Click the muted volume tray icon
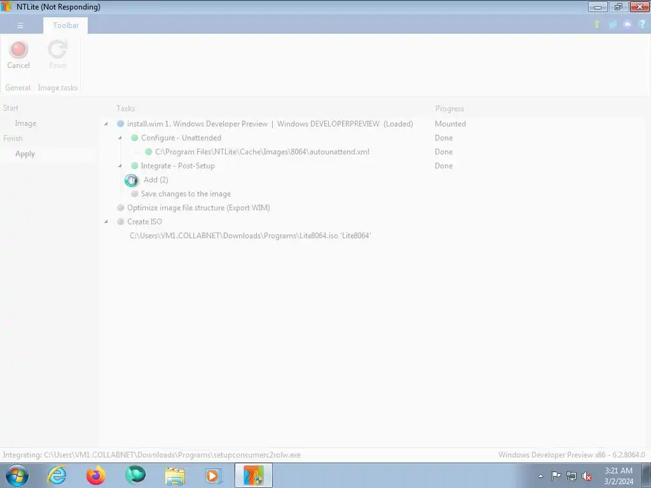Screen dimensions: 651x488 click(587, 476)
